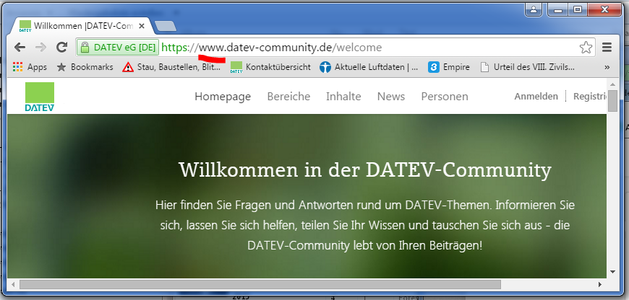Open the Bookmarks star folder
The image size is (629, 300).
coord(85,67)
